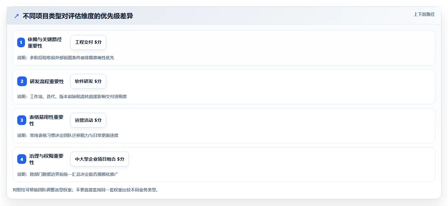Click the 表格易用性重要性 row label
The width and height of the screenshot is (448, 206).
pyautogui.click(x=46, y=120)
